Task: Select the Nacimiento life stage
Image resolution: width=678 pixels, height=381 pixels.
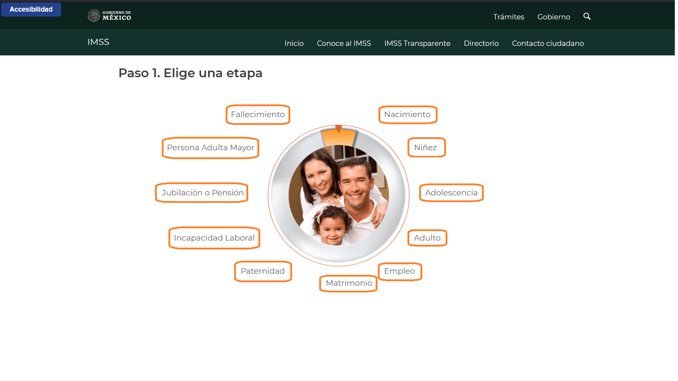Action: pyautogui.click(x=408, y=114)
